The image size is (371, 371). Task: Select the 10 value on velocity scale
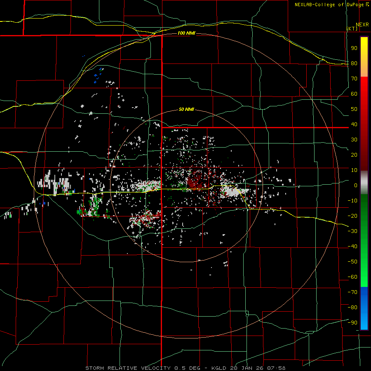pyautogui.click(x=354, y=170)
